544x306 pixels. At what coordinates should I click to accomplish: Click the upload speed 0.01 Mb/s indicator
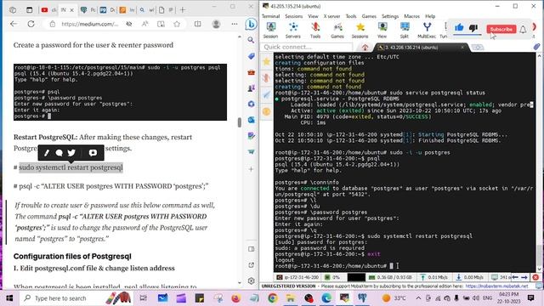(x=434, y=277)
